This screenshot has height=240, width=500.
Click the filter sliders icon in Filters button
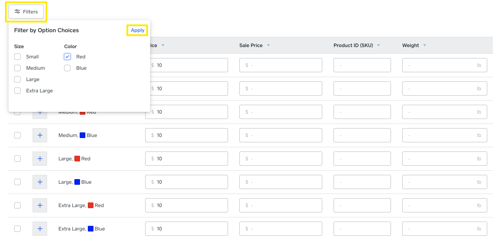pos(17,11)
